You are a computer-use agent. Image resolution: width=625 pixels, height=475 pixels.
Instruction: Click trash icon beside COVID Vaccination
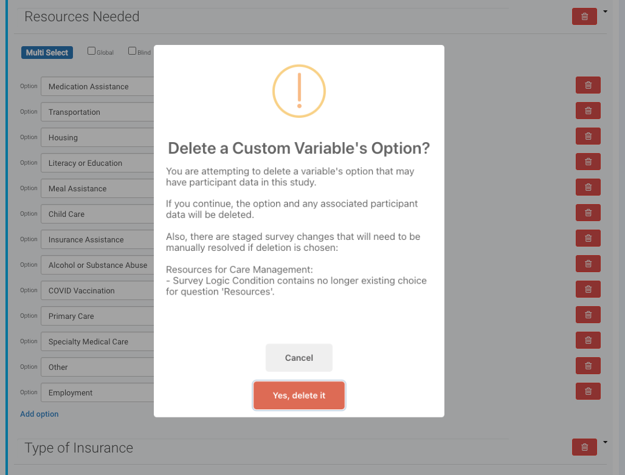[x=588, y=290]
